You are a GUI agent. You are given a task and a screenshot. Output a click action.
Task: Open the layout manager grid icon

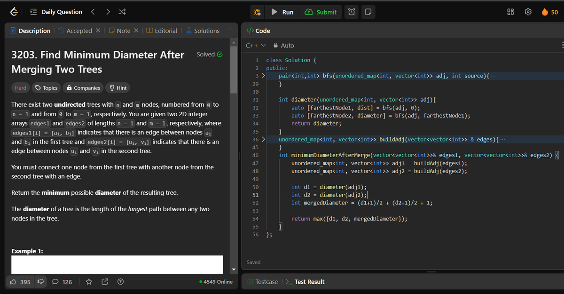tap(510, 12)
